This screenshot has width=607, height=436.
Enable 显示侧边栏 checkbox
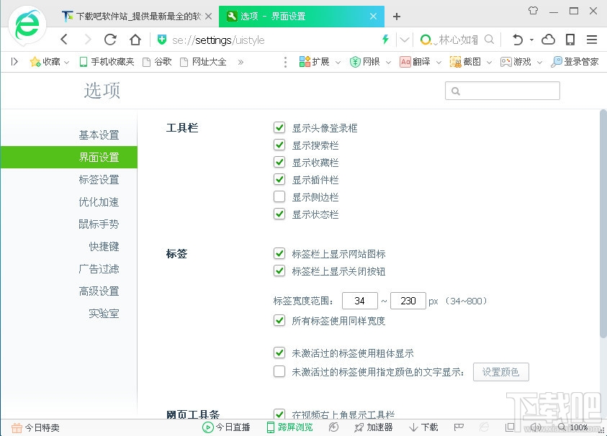279,196
